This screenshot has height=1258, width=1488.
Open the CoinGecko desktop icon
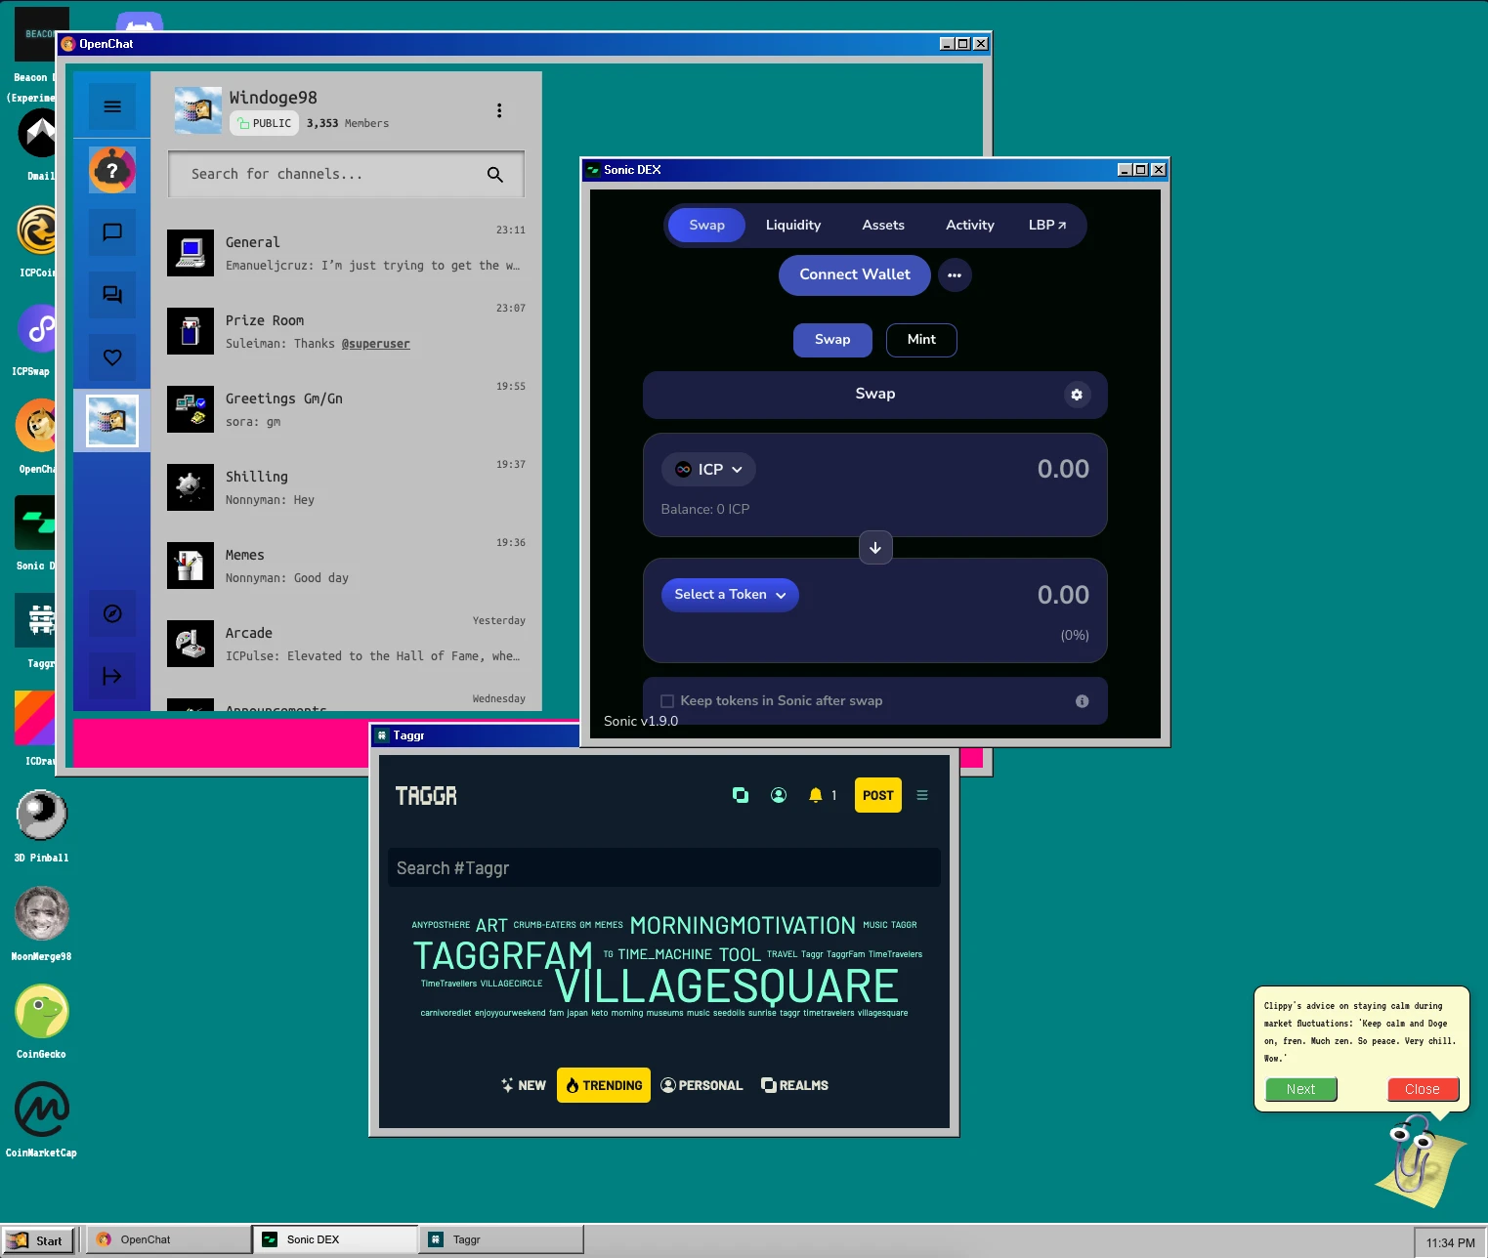[41, 1021]
